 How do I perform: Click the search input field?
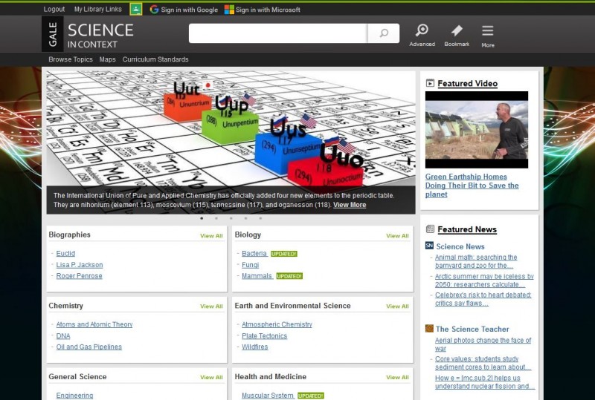click(x=278, y=33)
